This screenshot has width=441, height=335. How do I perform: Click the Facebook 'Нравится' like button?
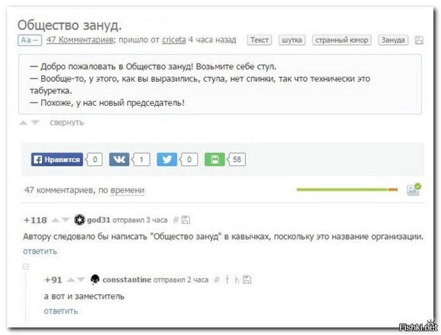[57, 160]
